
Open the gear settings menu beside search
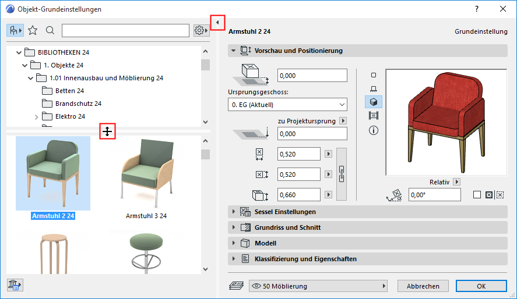click(x=201, y=31)
